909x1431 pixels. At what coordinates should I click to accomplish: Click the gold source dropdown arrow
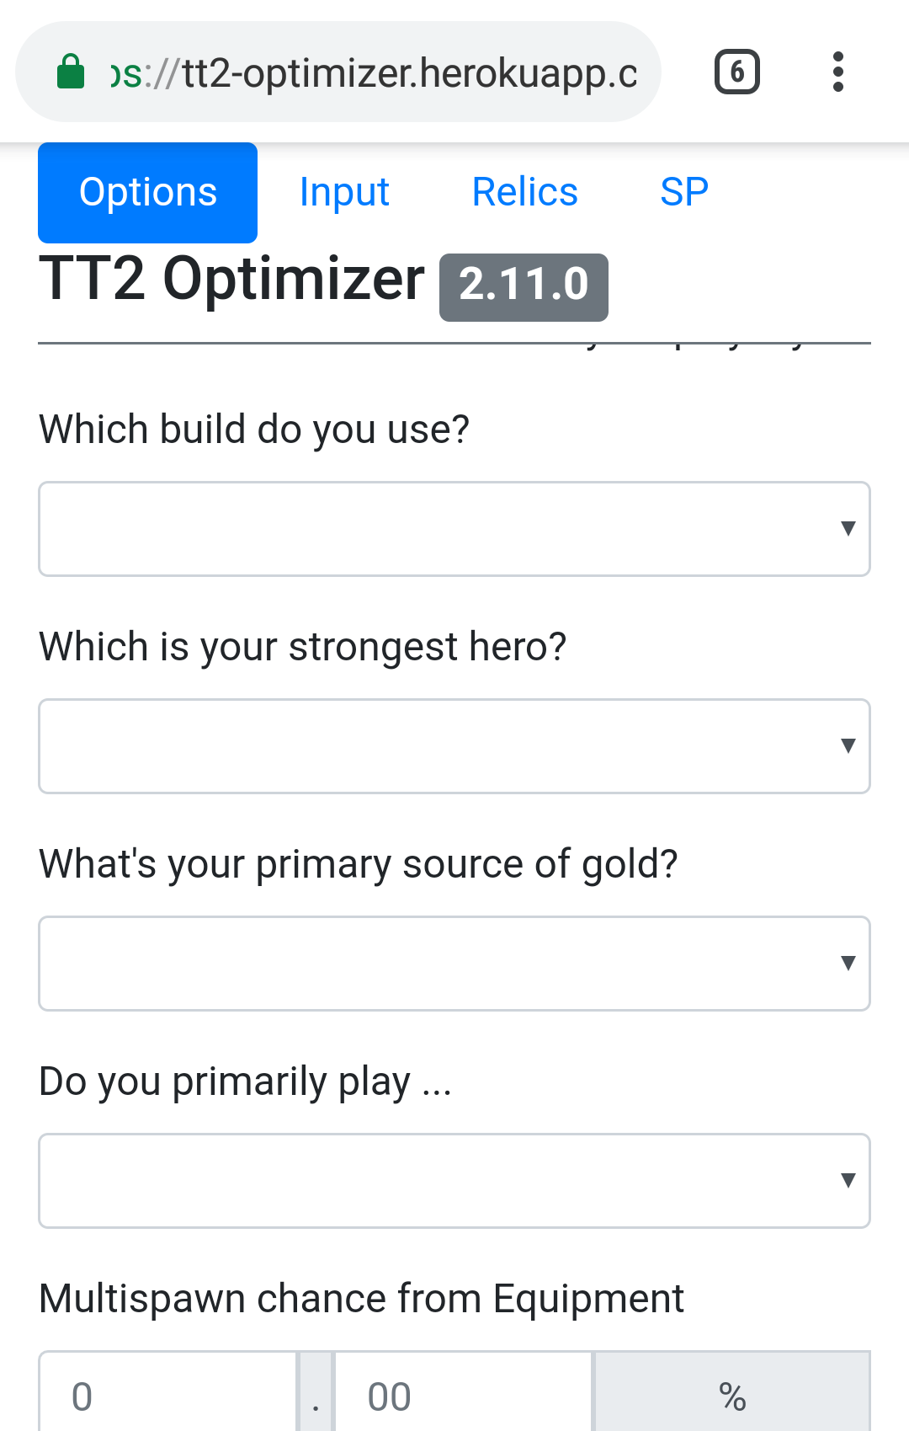[848, 963]
